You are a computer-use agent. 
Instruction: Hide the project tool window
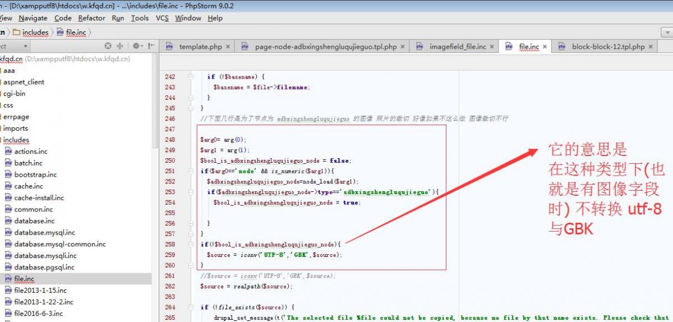[150, 46]
